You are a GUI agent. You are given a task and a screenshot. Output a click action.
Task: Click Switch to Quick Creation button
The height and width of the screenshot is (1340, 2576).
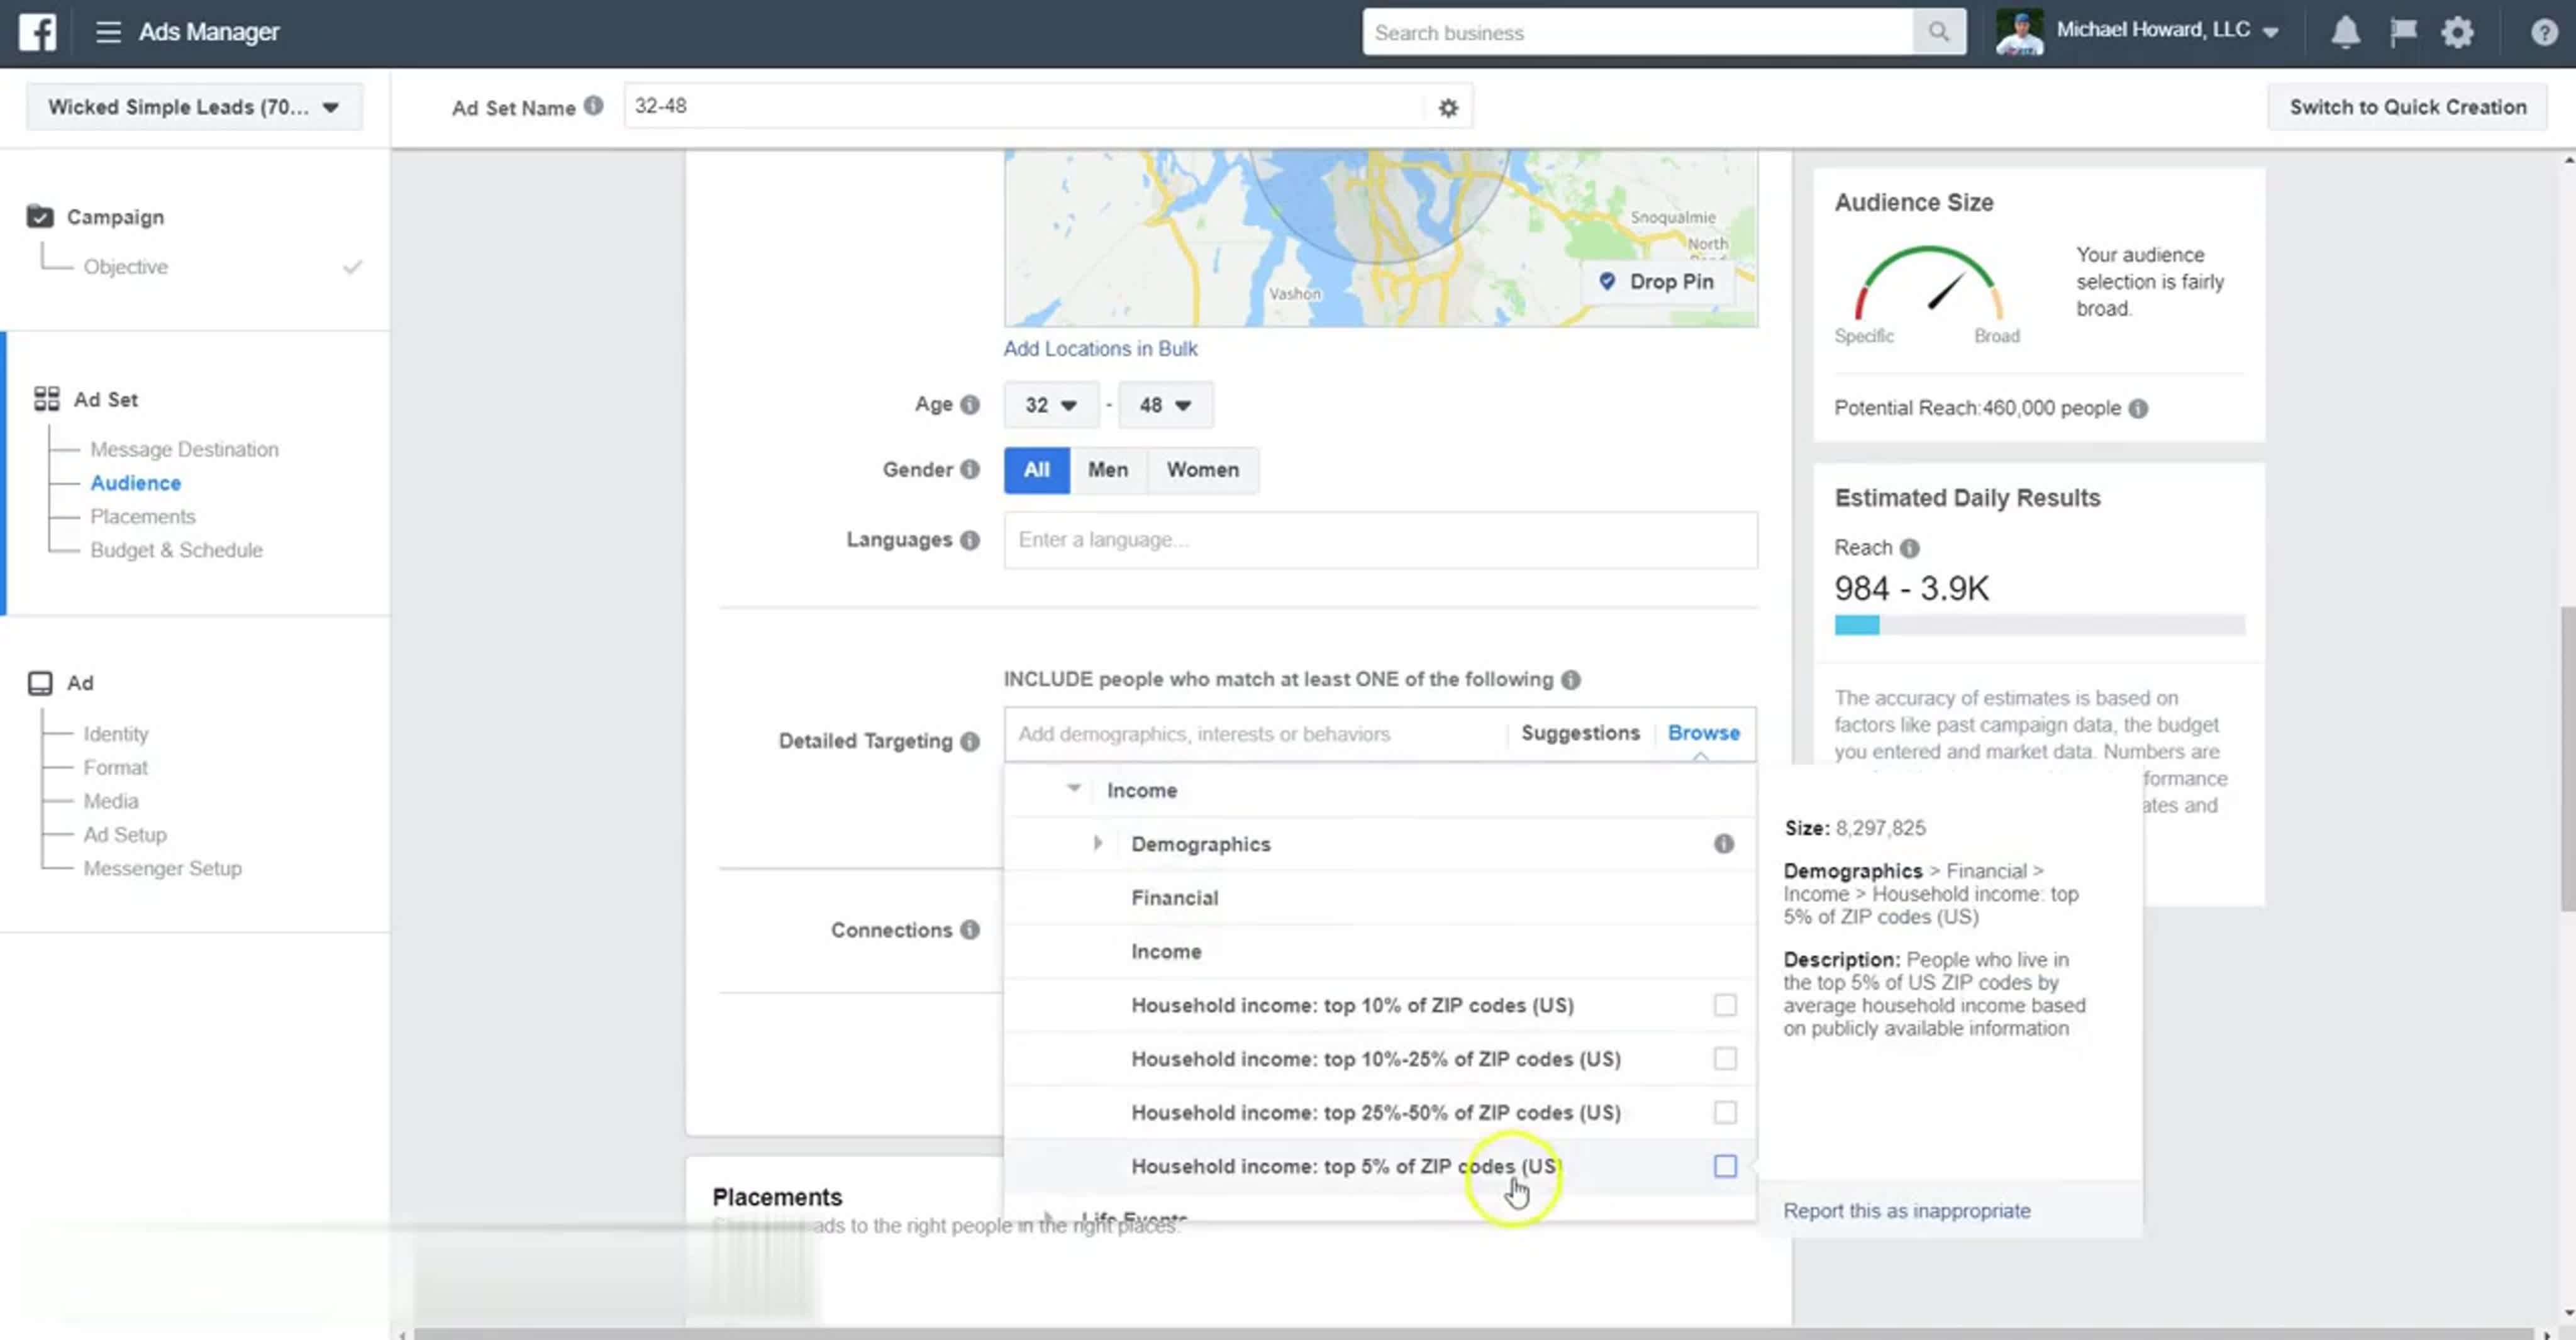[2407, 107]
